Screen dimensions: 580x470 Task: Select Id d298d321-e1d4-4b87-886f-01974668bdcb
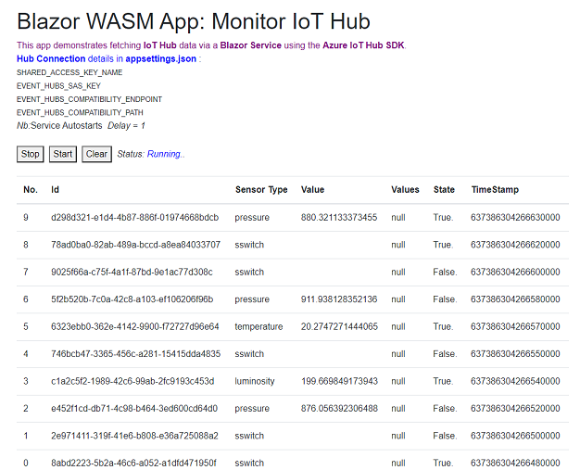coord(134,217)
